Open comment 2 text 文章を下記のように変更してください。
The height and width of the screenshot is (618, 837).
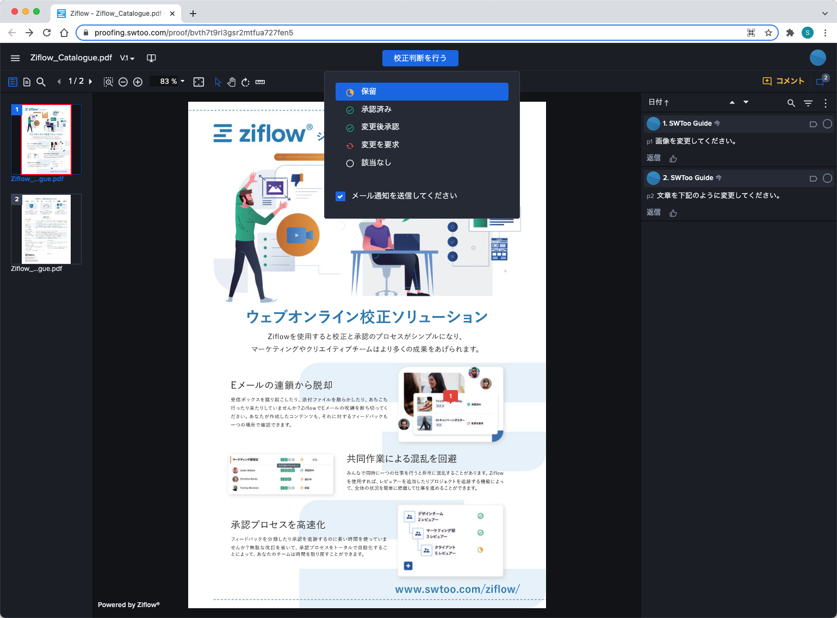719,196
